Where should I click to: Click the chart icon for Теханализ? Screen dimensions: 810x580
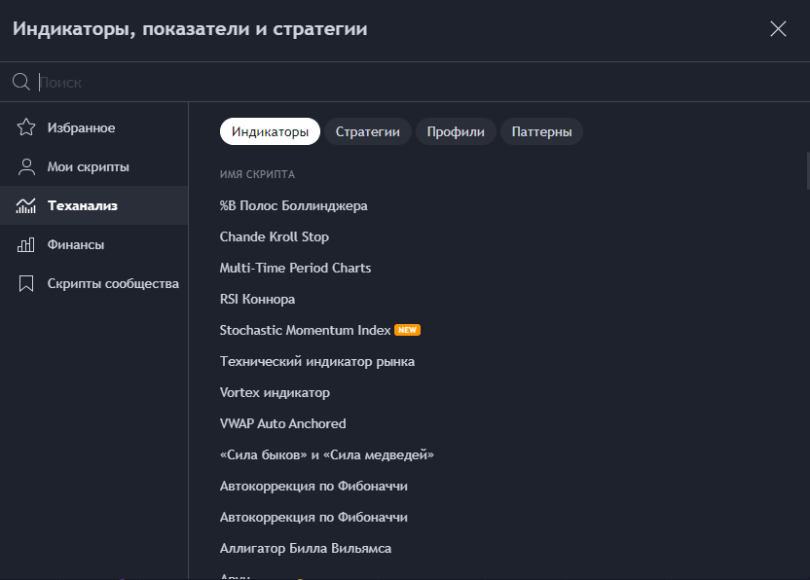27,205
